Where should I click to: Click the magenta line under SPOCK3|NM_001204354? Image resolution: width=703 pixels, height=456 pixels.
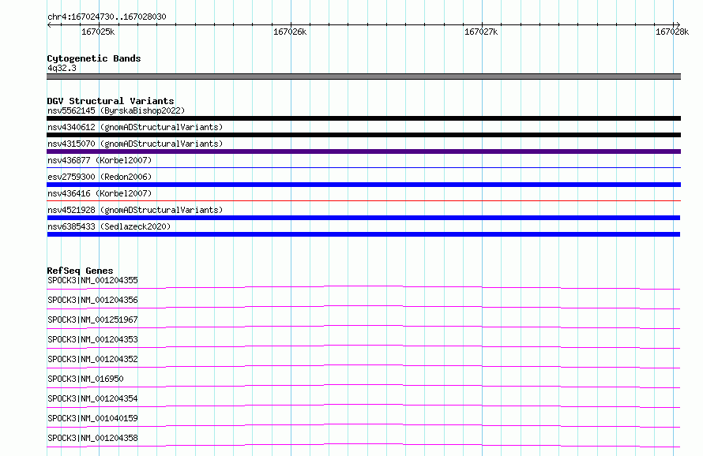pyautogui.click(x=363, y=406)
